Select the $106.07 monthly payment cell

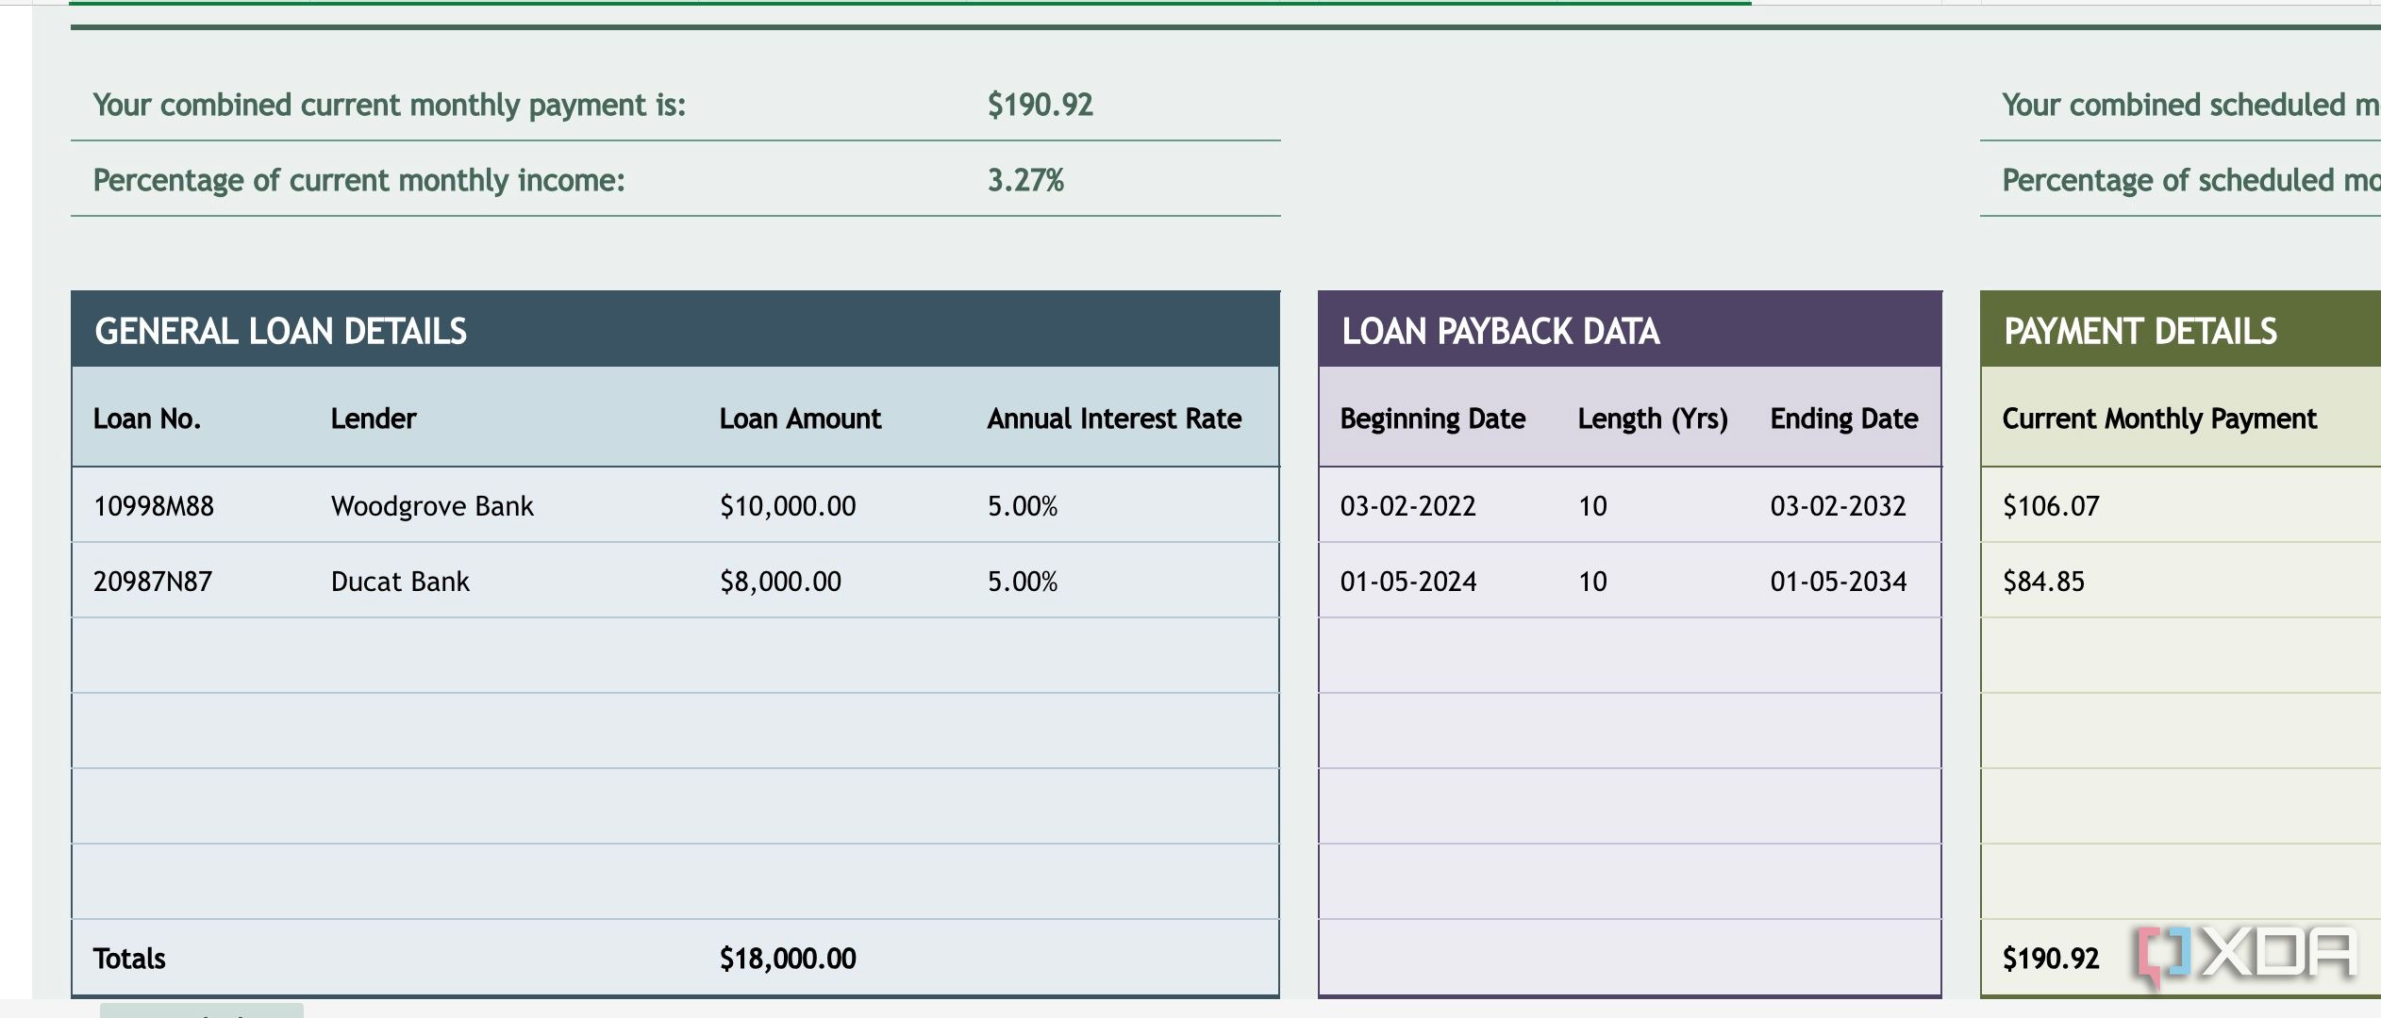pos(2051,506)
